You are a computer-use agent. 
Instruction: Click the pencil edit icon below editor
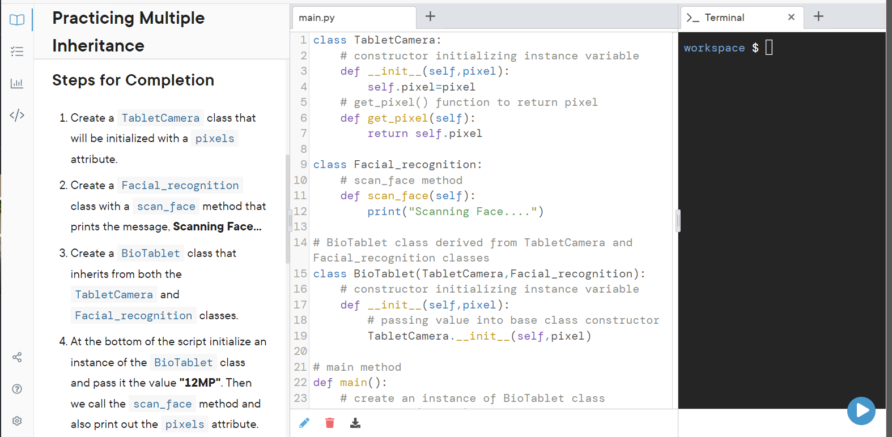tap(304, 423)
